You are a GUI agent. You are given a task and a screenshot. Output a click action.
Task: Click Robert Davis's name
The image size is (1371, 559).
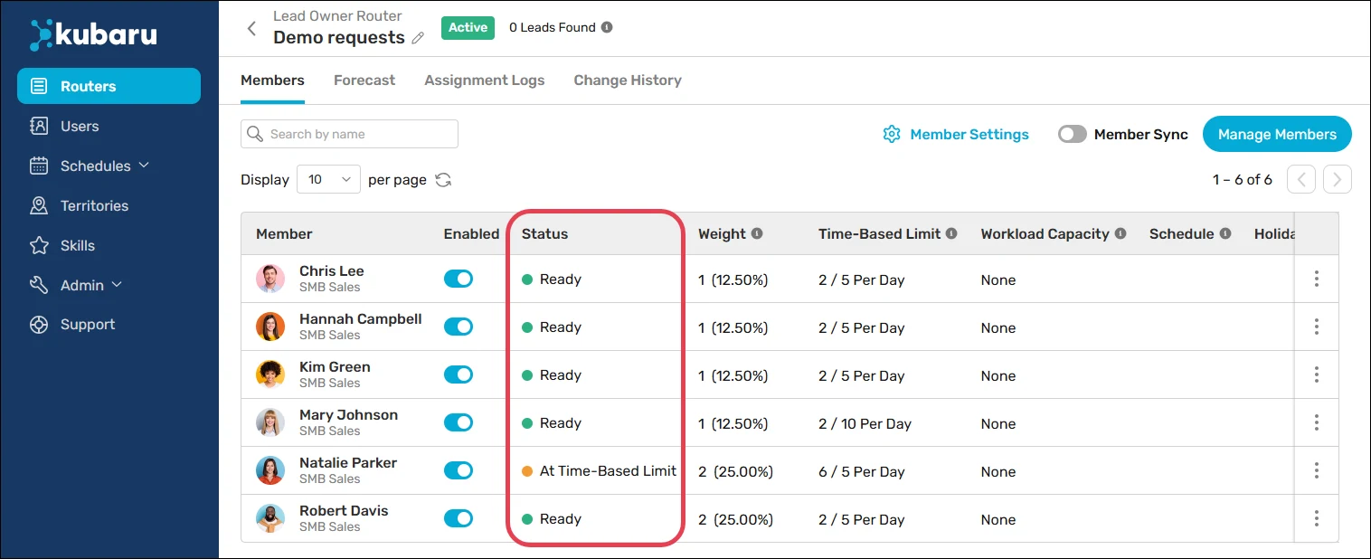click(x=344, y=510)
